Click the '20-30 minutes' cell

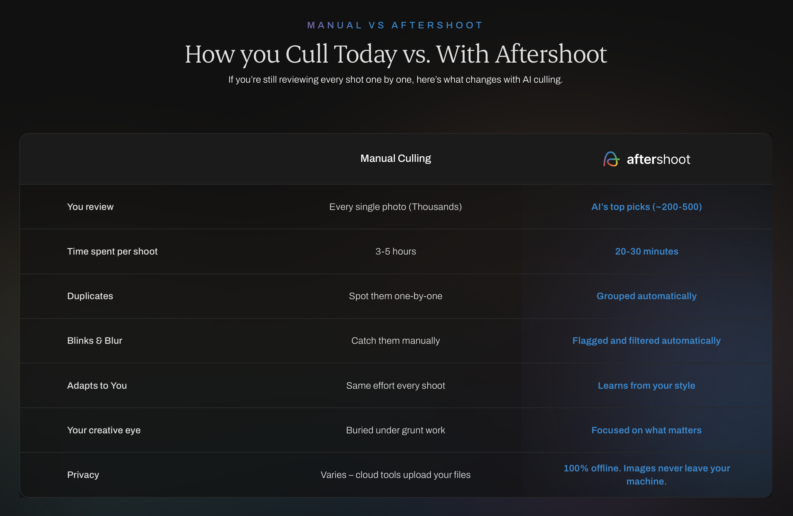pyautogui.click(x=646, y=251)
